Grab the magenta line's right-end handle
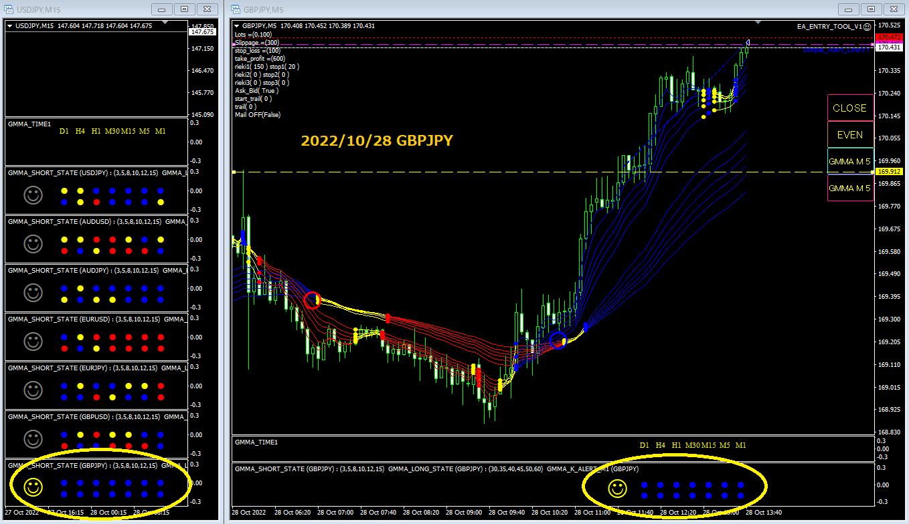The image size is (909, 524). click(873, 43)
